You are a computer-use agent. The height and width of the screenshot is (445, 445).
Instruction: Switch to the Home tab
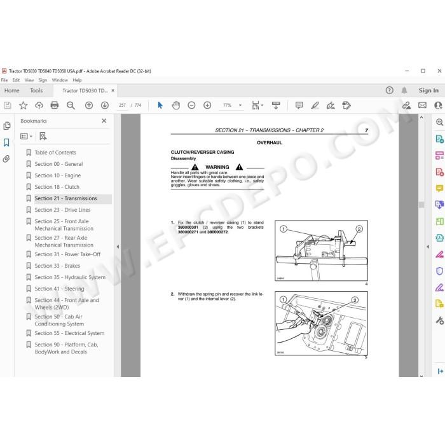(12, 90)
